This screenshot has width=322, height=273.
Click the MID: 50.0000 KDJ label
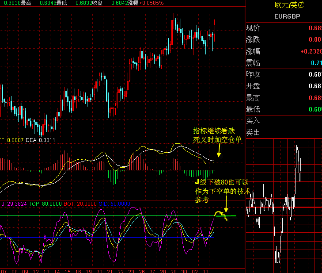pos(114,204)
